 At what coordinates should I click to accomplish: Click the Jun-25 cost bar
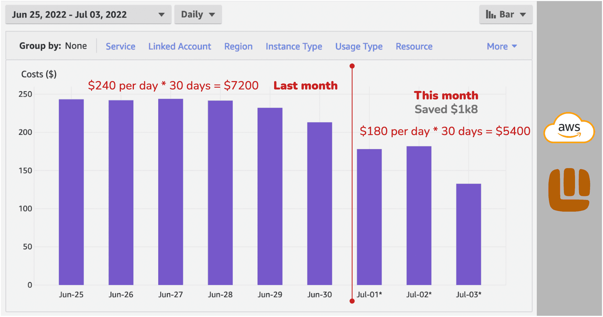[71, 192]
